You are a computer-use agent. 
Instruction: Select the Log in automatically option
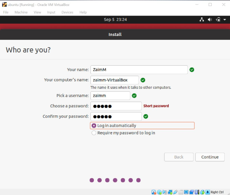pyautogui.click(x=94, y=126)
